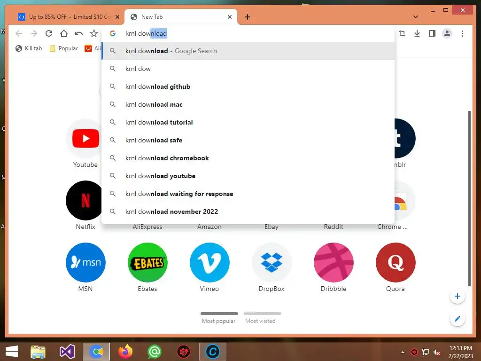Click the Ebay tile label
This screenshot has height=361, width=481.
pyautogui.click(x=272, y=227)
